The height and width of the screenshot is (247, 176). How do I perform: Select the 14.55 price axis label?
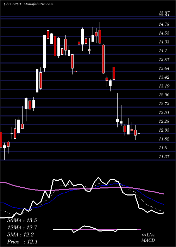click(x=164, y=33)
